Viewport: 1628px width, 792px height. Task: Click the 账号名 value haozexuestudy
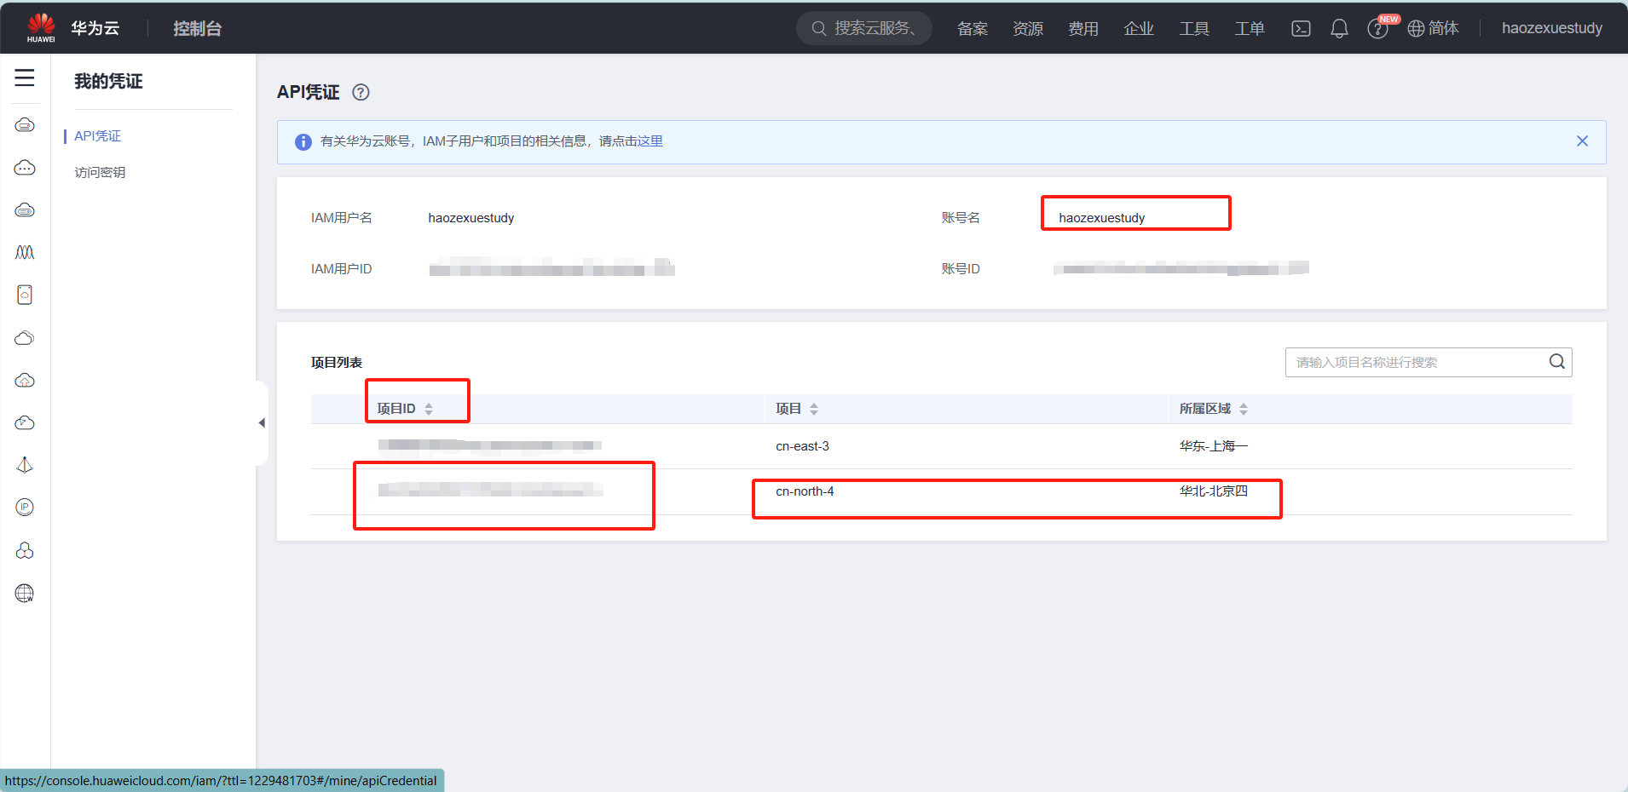click(x=1101, y=218)
